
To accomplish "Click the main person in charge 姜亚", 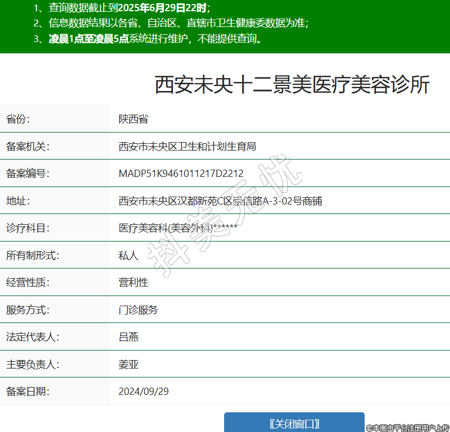I will tap(128, 365).
